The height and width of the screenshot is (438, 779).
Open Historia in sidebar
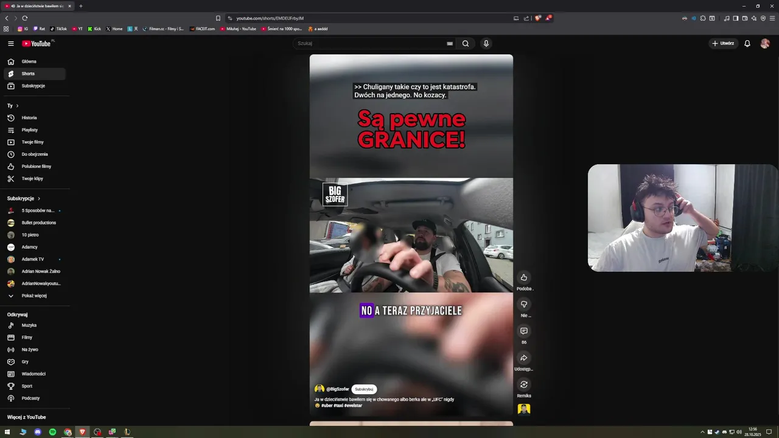pyautogui.click(x=34, y=117)
